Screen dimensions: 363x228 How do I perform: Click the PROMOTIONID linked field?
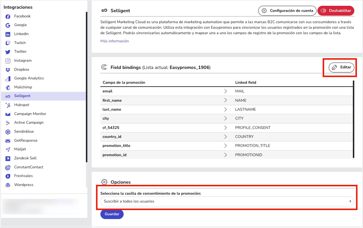(249, 155)
